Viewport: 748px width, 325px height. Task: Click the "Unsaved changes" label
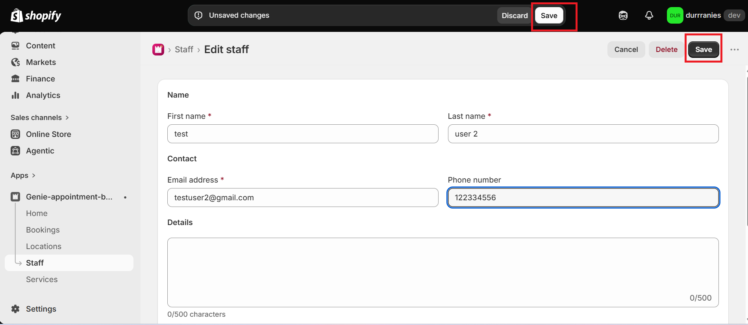(239, 15)
